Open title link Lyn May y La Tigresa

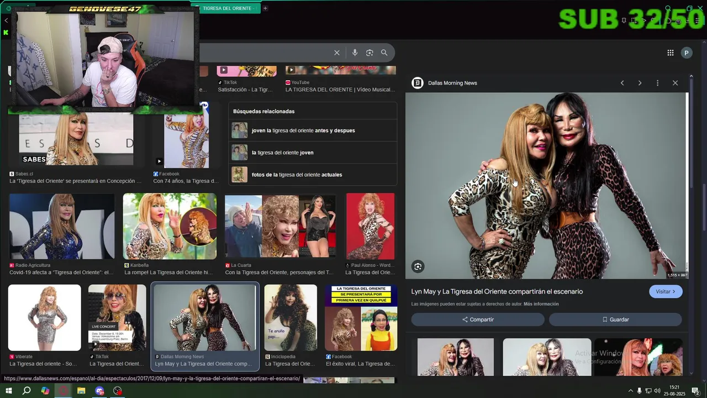coord(497,291)
